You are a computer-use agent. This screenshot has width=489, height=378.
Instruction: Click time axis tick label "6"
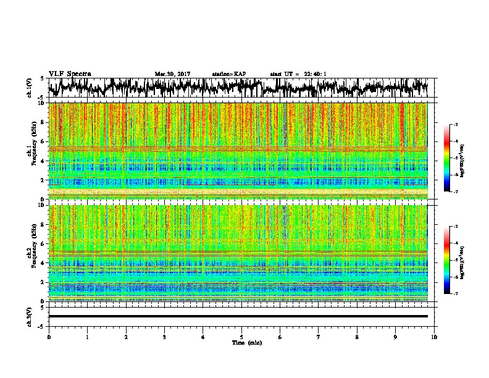[280, 337]
